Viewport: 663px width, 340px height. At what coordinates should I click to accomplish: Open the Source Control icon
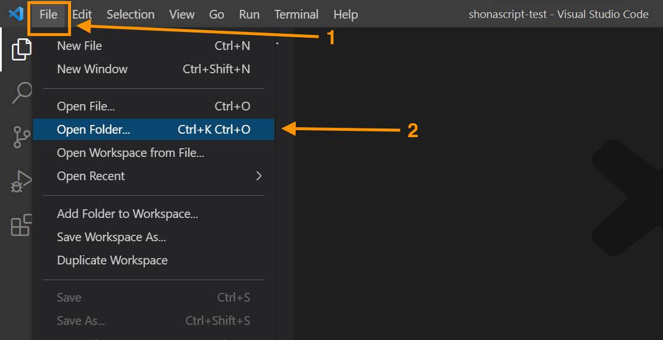point(22,137)
